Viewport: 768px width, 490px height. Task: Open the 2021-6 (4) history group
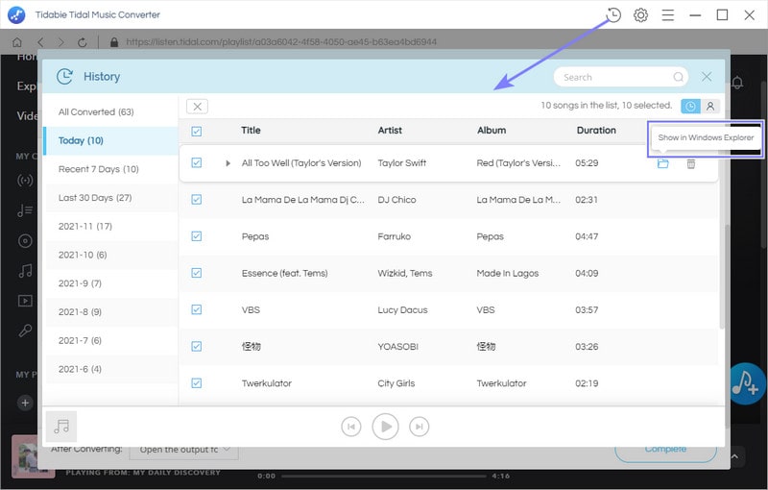[x=111, y=369]
